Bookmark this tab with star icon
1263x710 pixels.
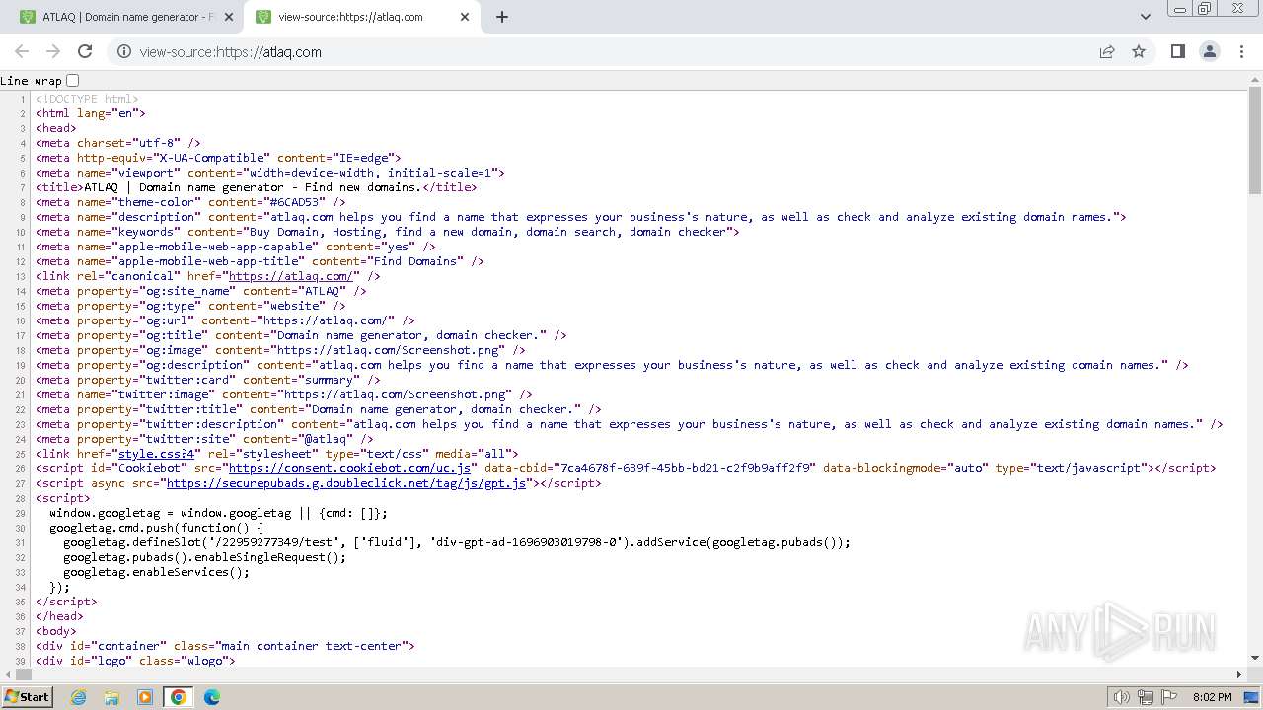[1139, 52]
